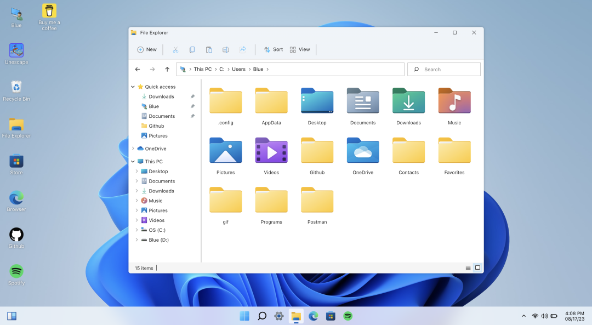The height and width of the screenshot is (325, 592).
Task: Unpin Documents using its pin icon
Action: click(192, 116)
